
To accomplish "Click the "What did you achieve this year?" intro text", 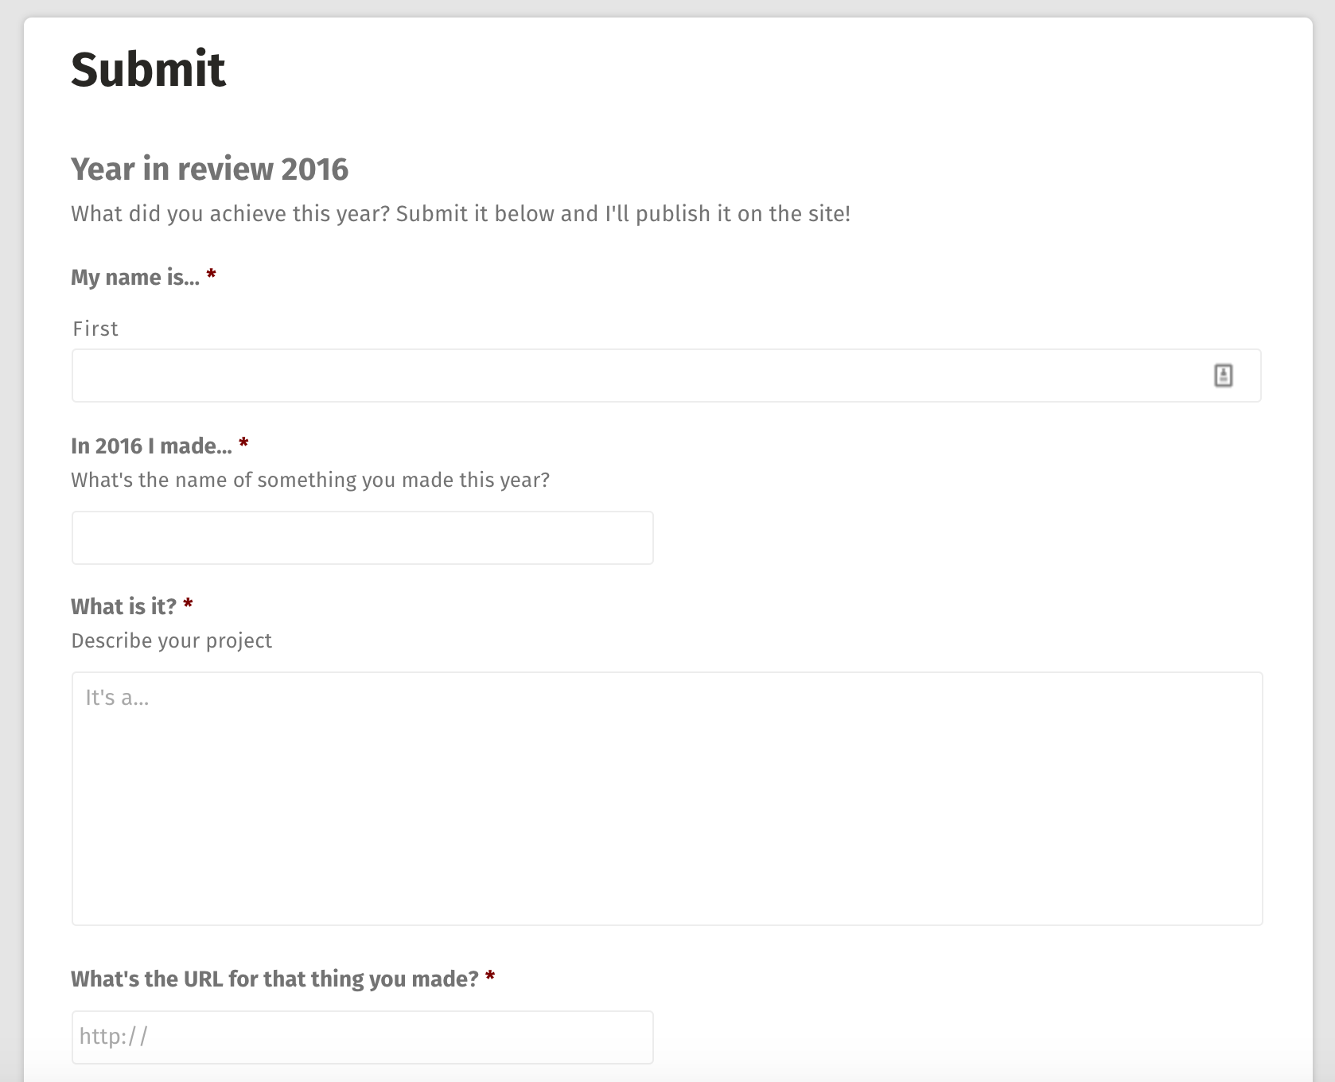I will click(x=460, y=214).
